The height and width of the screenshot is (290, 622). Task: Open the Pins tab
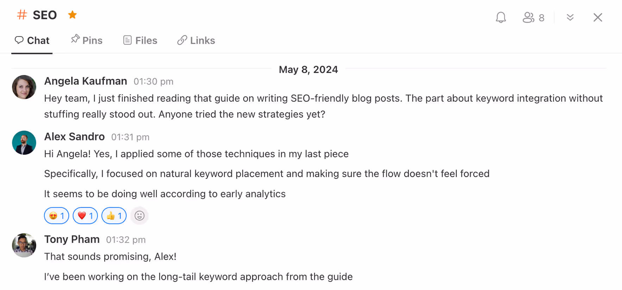pyautogui.click(x=87, y=40)
